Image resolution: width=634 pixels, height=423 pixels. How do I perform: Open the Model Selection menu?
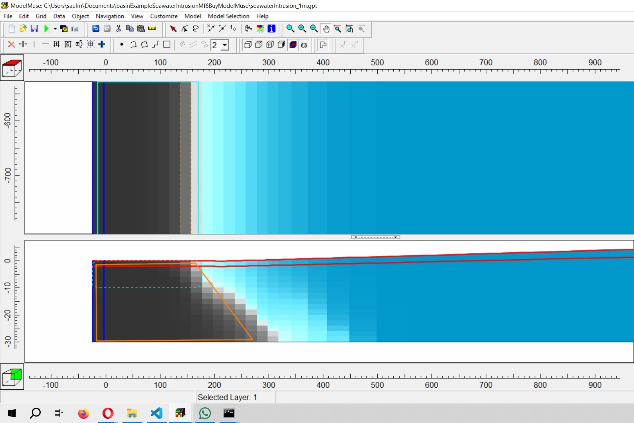point(229,16)
